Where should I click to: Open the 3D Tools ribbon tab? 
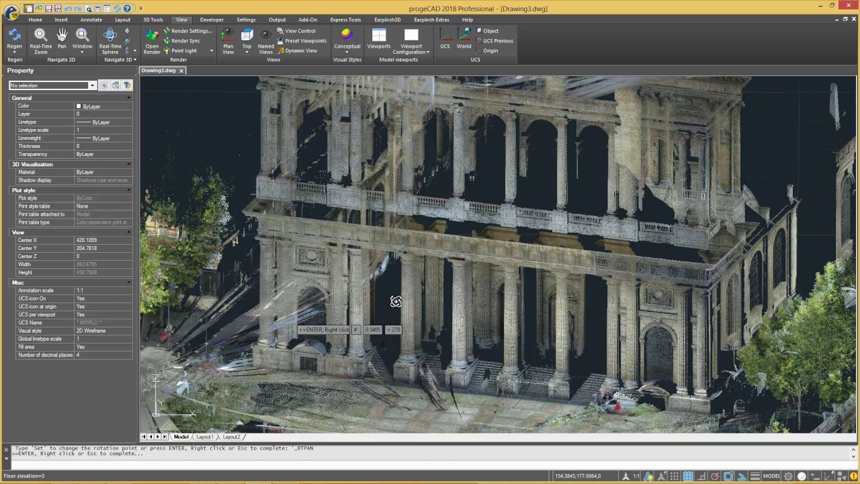[x=153, y=19]
